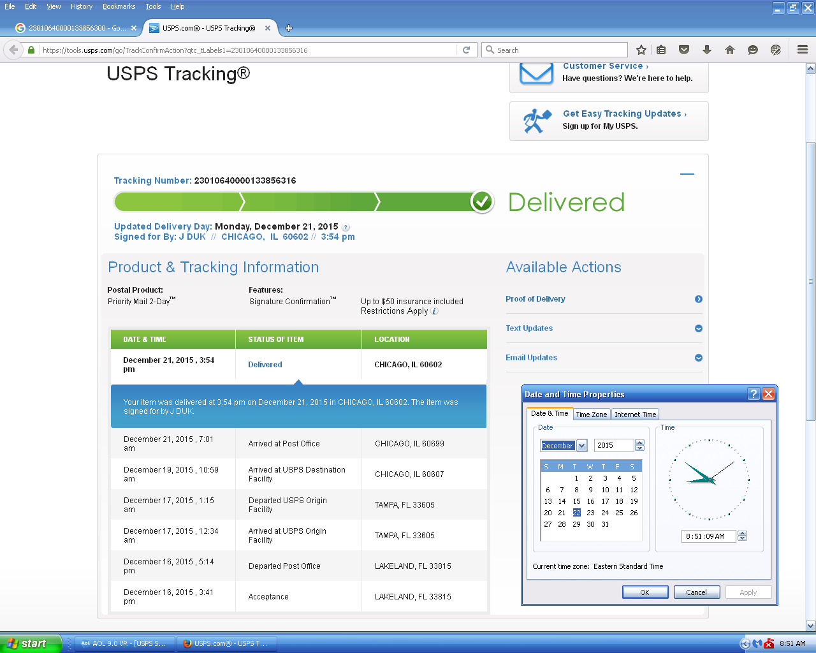Click the delivery day help question icon

pyautogui.click(x=346, y=228)
